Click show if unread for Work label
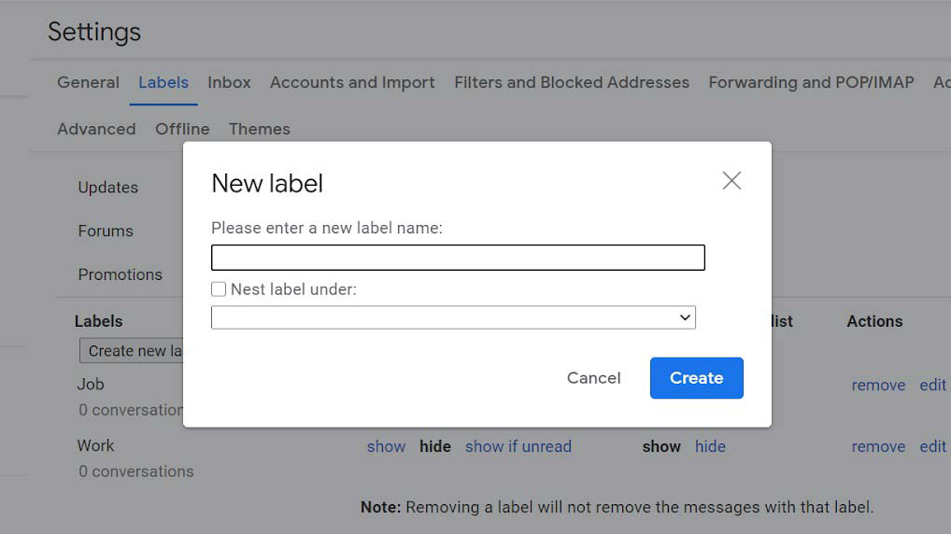951x534 pixels. (x=518, y=447)
